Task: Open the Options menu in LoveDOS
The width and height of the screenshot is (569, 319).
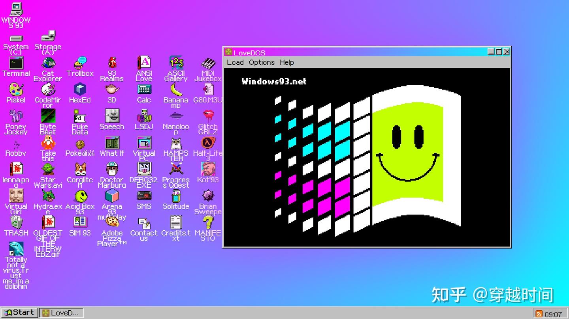Action: click(x=262, y=62)
